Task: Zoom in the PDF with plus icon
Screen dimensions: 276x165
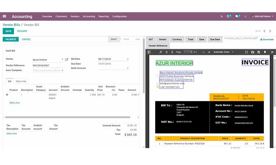Action: point(209,52)
